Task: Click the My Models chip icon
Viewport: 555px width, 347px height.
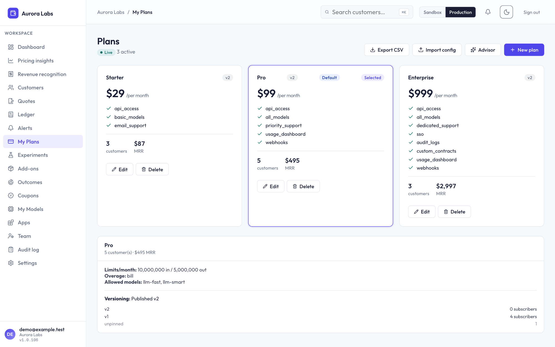Action: 11,209
